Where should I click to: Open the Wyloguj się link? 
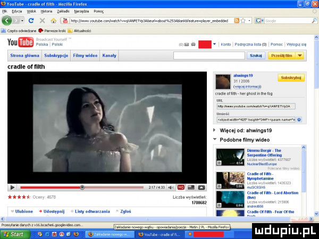[x=297, y=44]
